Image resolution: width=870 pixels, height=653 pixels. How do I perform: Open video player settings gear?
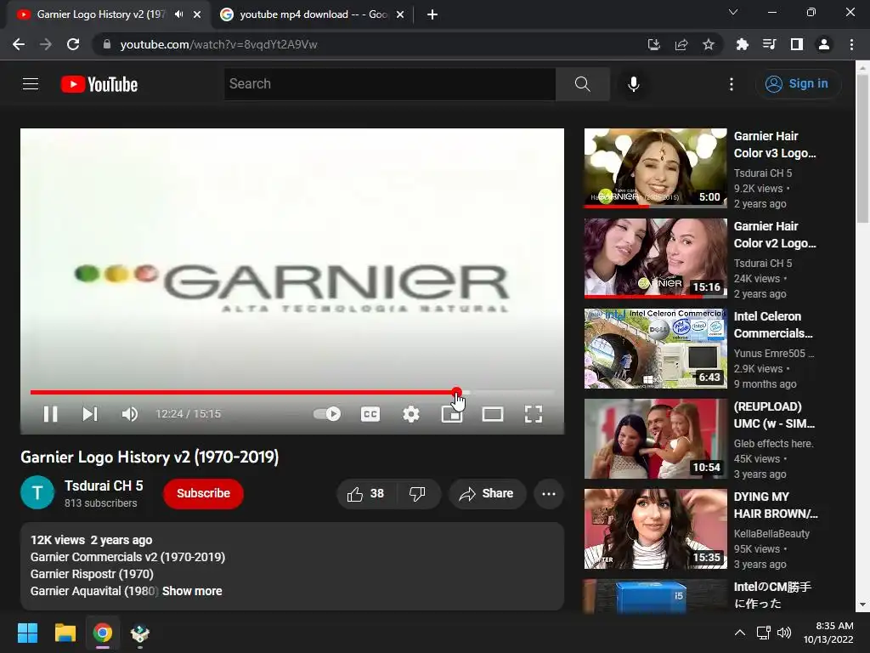tap(411, 414)
